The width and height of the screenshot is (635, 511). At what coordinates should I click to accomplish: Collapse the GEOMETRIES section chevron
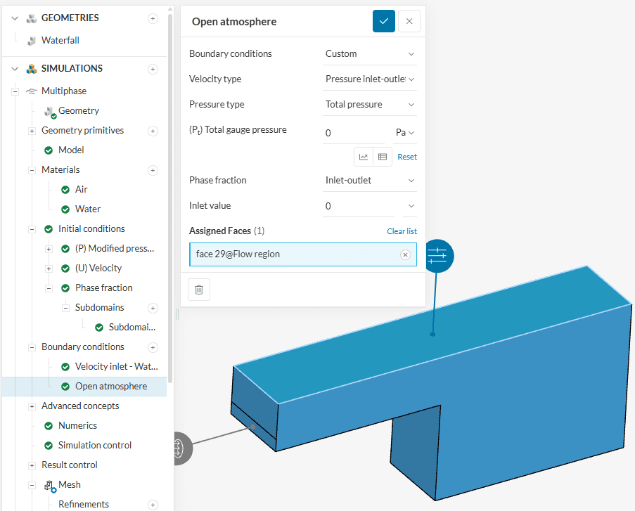15,18
